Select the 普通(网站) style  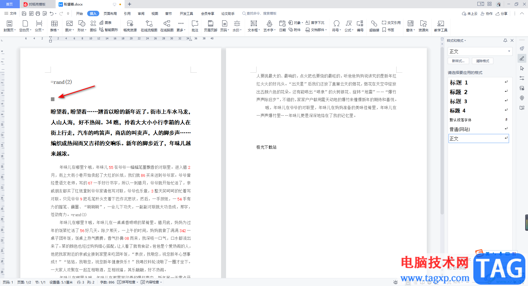[x=479, y=129]
